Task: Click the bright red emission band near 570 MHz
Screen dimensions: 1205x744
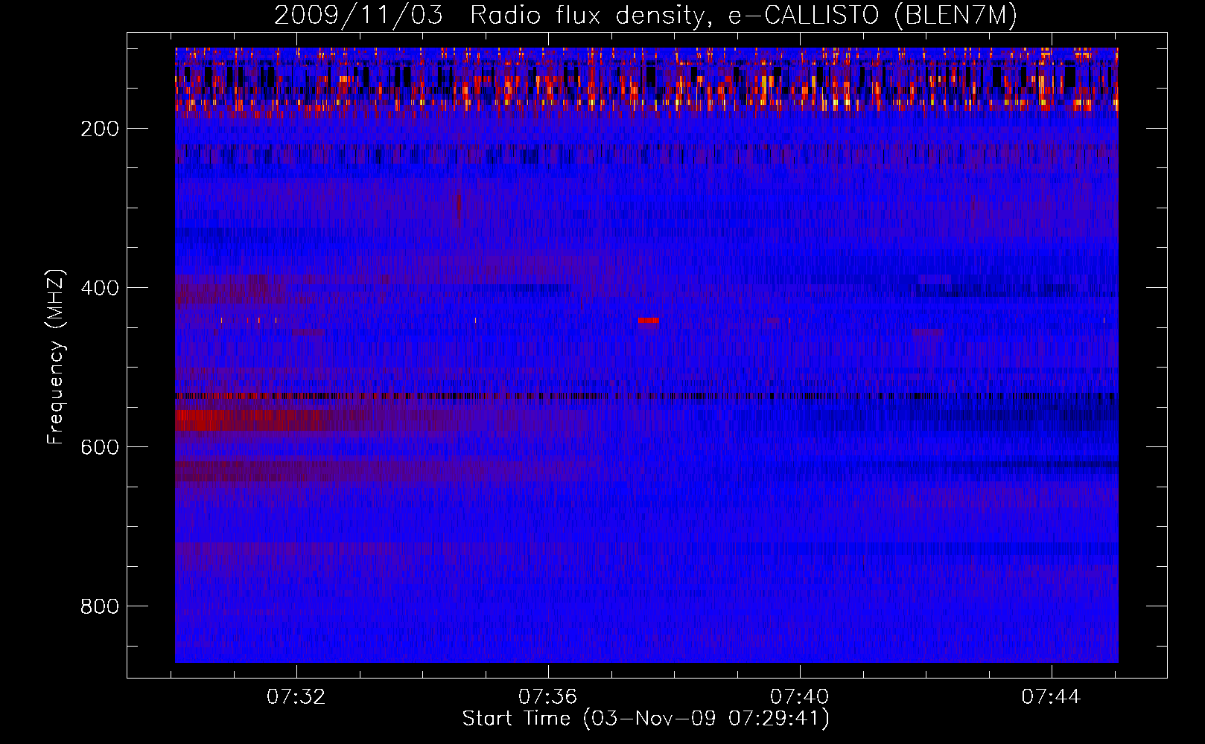Action: (x=248, y=420)
